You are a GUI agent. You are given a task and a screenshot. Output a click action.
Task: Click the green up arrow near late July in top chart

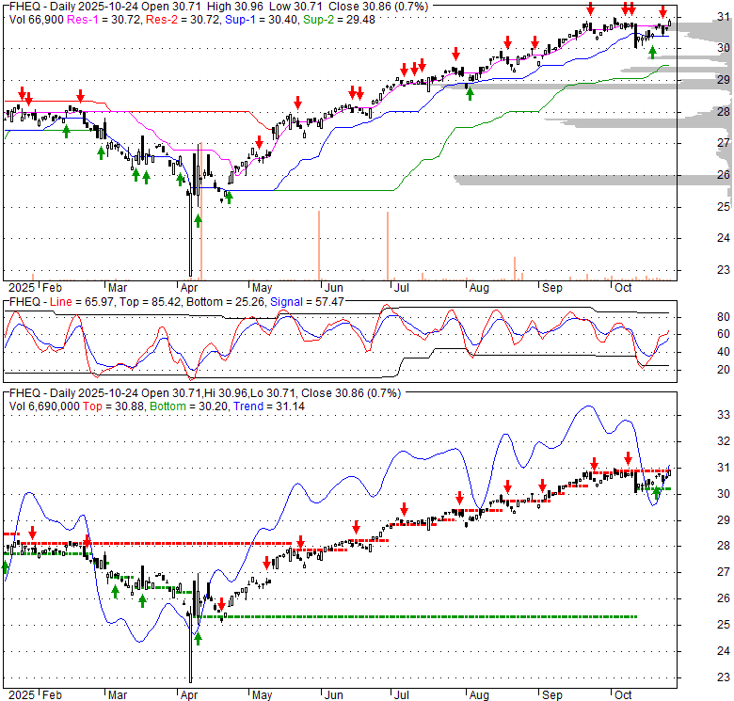click(471, 91)
